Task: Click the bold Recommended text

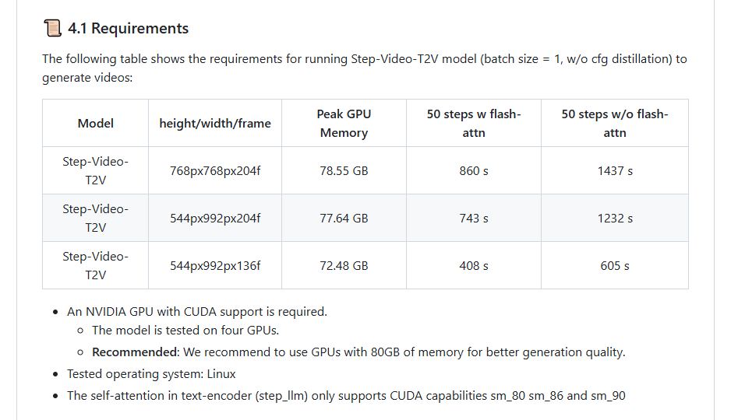Action: [135, 352]
